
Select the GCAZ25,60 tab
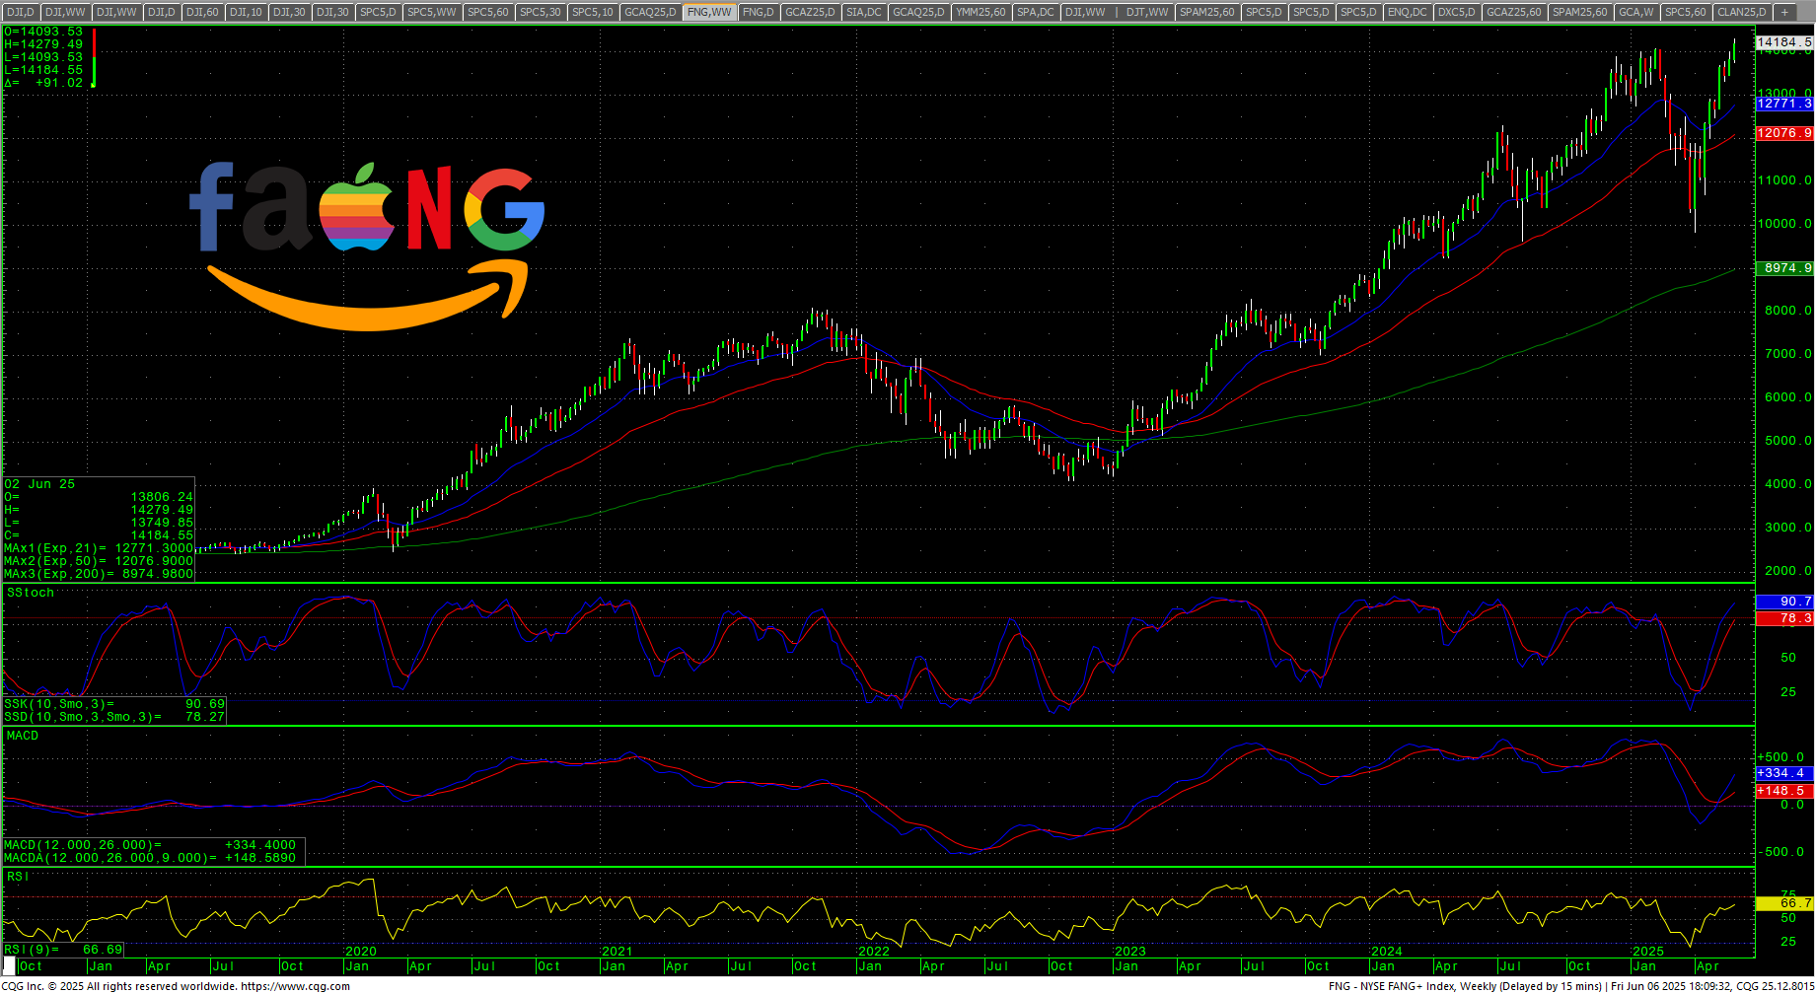click(x=1514, y=12)
